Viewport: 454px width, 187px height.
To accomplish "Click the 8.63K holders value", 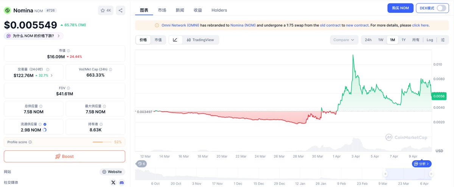I will 95,130.
